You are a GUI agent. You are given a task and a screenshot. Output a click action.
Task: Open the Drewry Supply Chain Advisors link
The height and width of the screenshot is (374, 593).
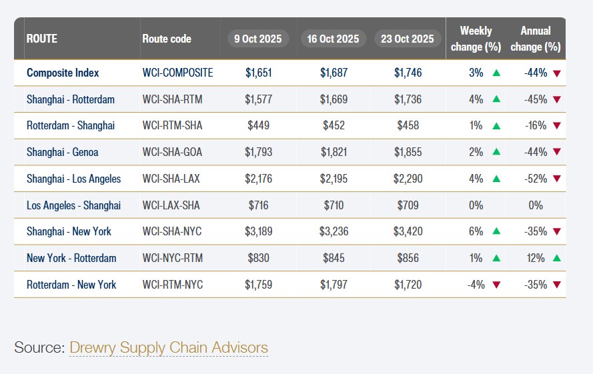pos(169,347)
